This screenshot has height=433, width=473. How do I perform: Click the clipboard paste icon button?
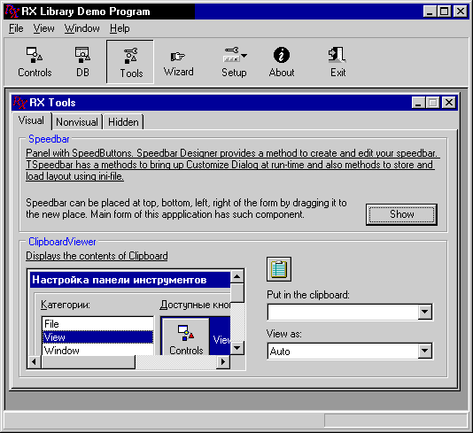coord(279,269)
